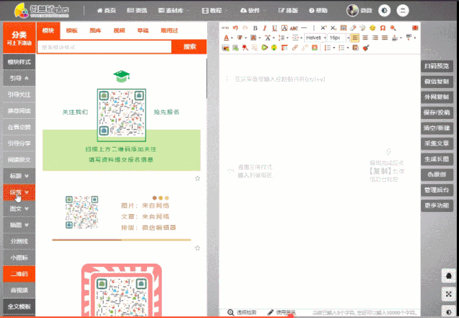Insert a special character with Omega
The height and width of the screenshot is (318, 459).
(382, 28)
